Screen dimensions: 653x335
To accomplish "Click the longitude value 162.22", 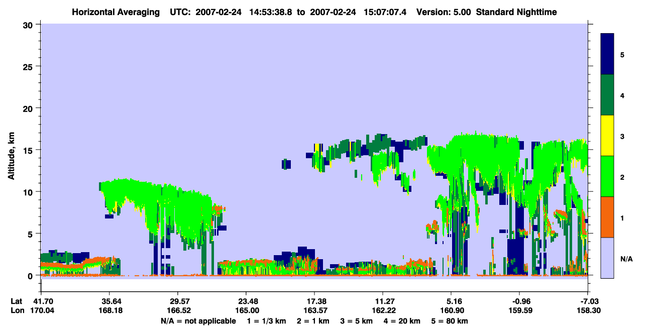I will [x=383, y=310].
